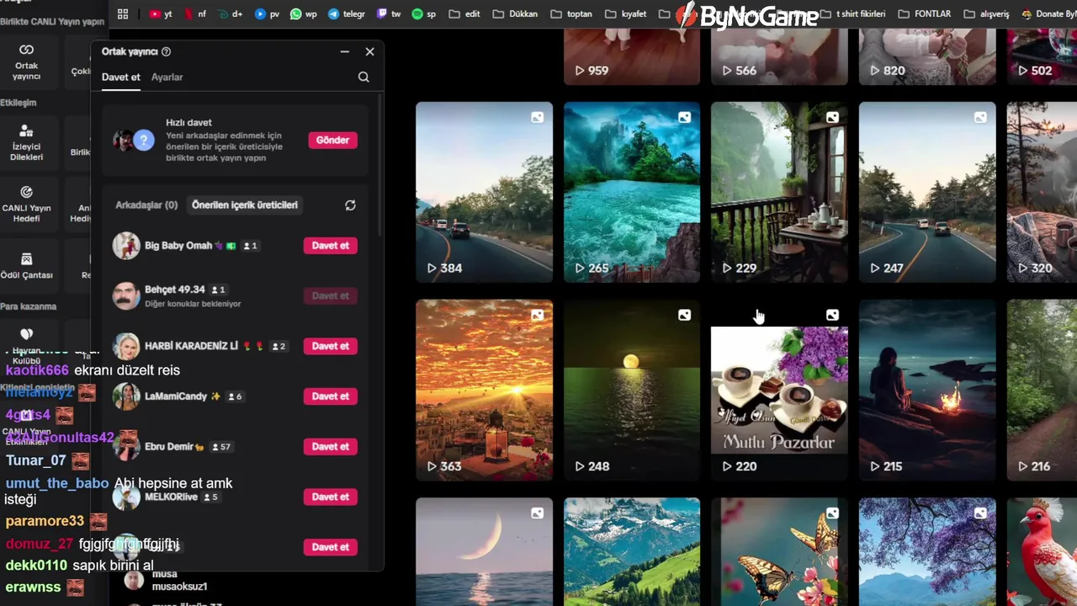Click kaotik666's chat username
The height and width of the screenshot is (606, 1077).
[x=37, y=370]
